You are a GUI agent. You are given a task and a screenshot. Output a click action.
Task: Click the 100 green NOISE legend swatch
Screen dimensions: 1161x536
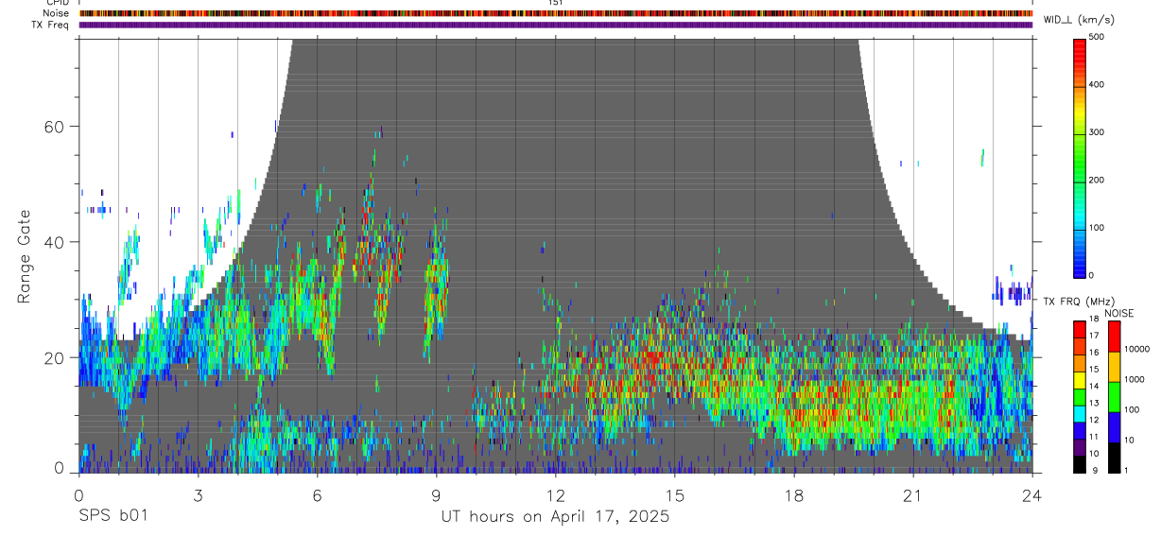[1115, 397]
